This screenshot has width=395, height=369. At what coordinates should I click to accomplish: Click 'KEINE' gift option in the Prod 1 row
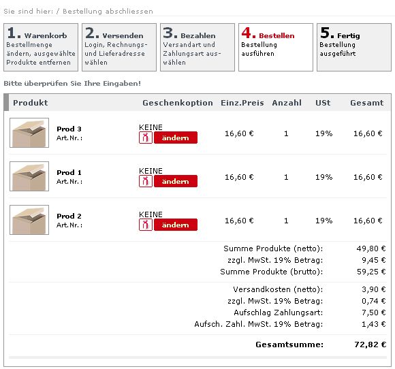151,171
